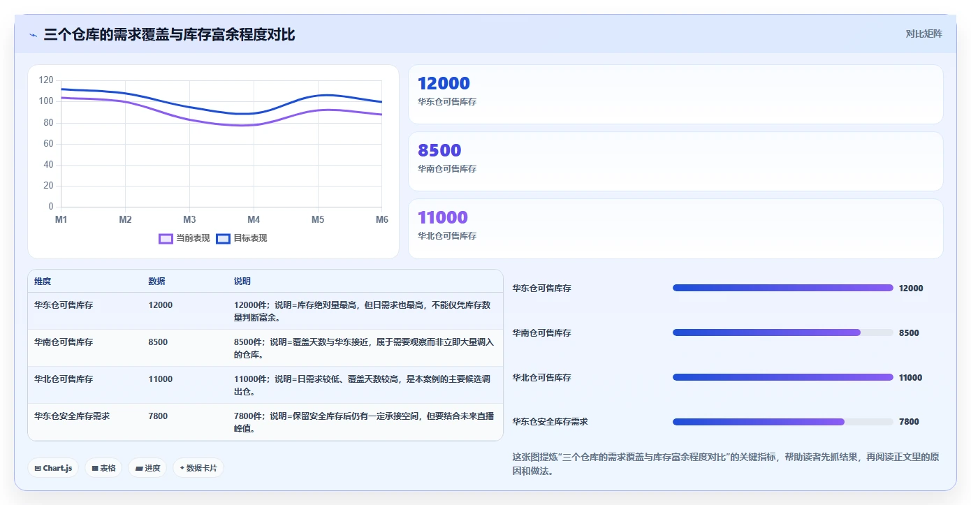This screenshot has width=971, height=505.
Task: Click the 华东仓安全库存需求 progress bar
Action: click(x=782, y=422)
